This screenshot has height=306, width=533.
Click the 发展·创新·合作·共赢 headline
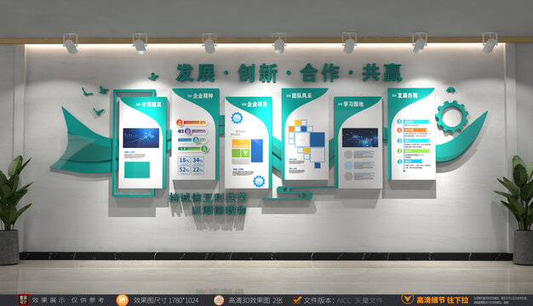tap(289, 73)
